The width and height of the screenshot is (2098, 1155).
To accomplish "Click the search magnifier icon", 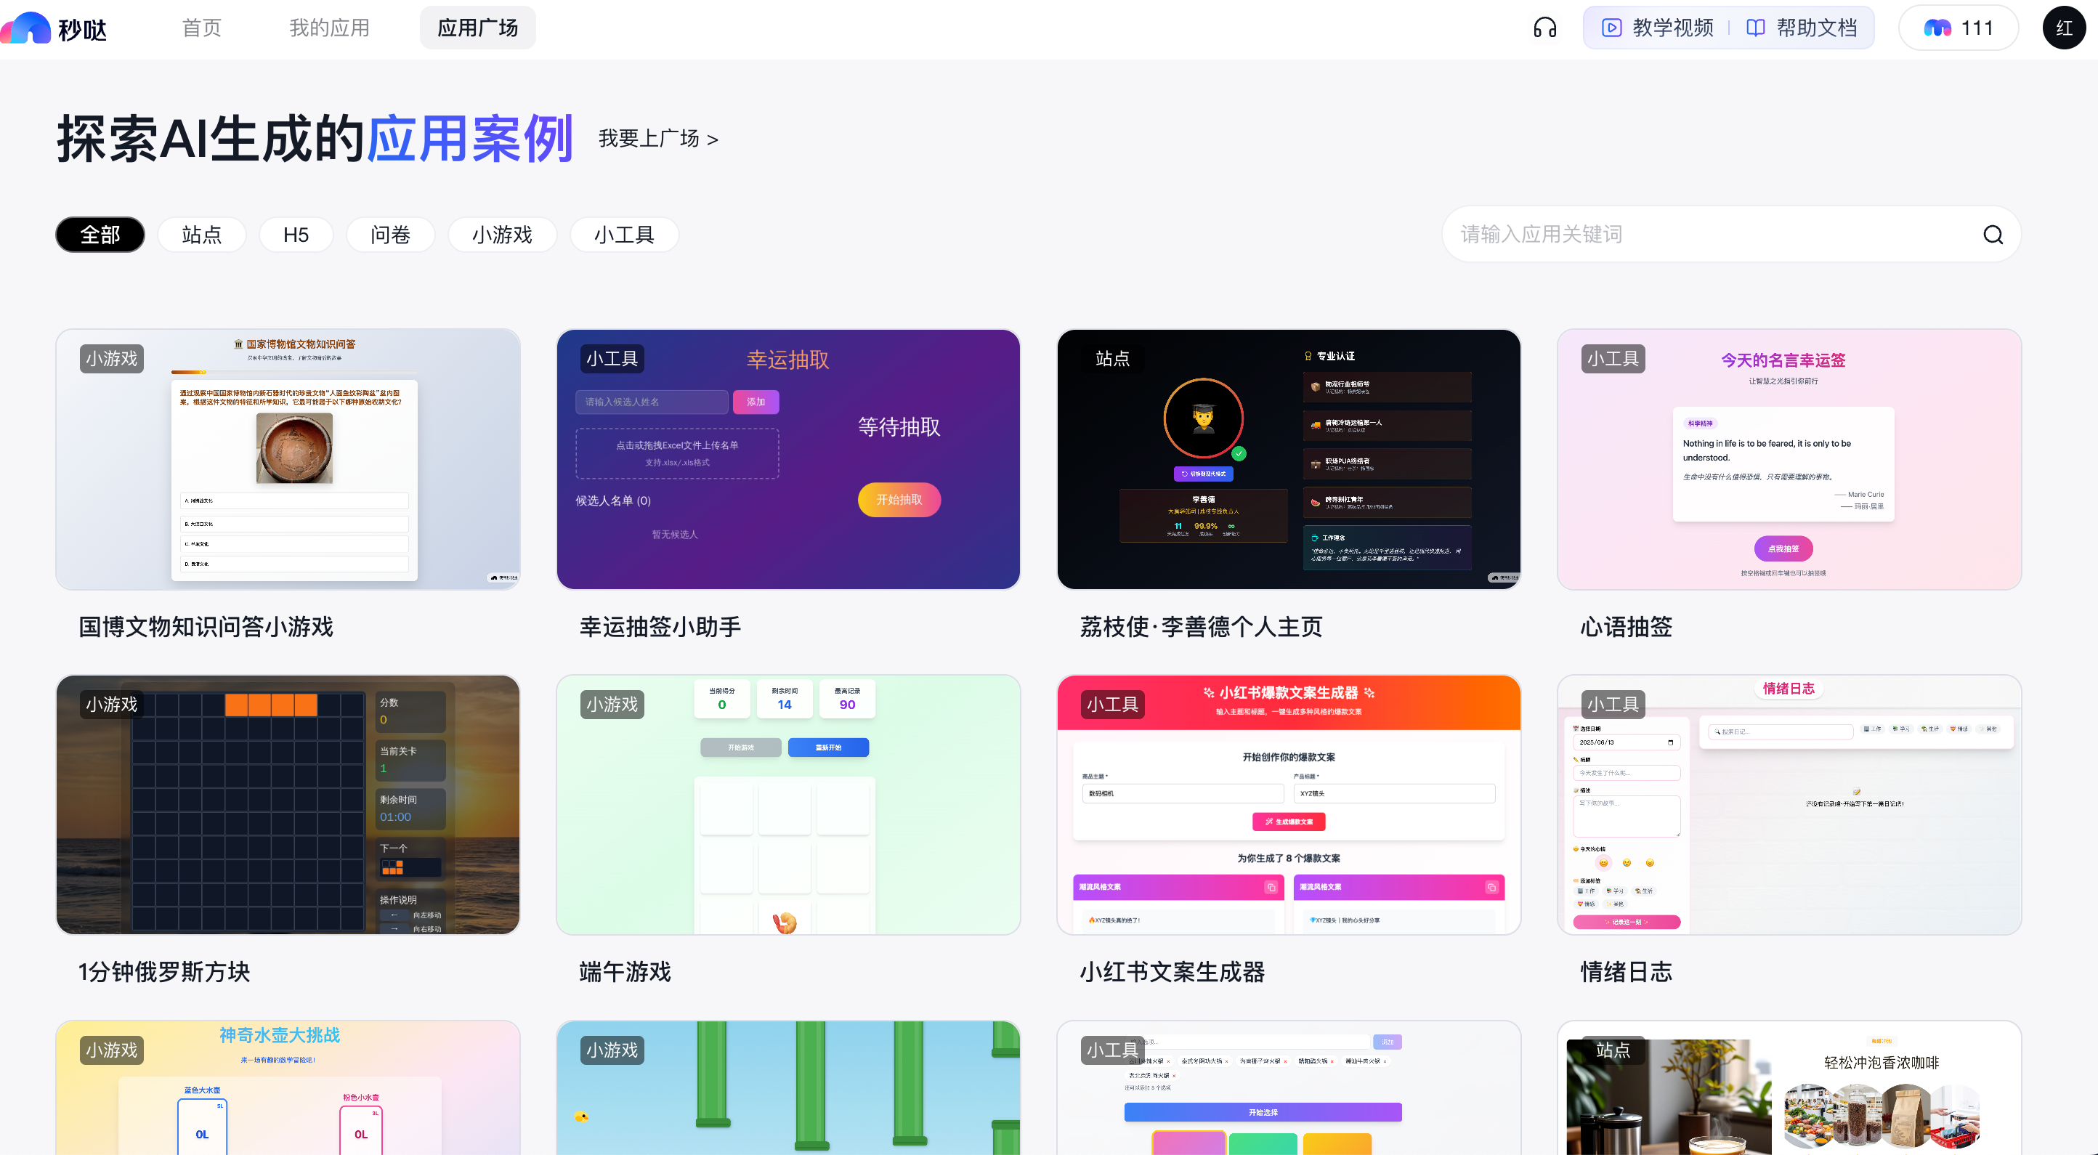I will pyautogui.click(x=1992, y=235).
